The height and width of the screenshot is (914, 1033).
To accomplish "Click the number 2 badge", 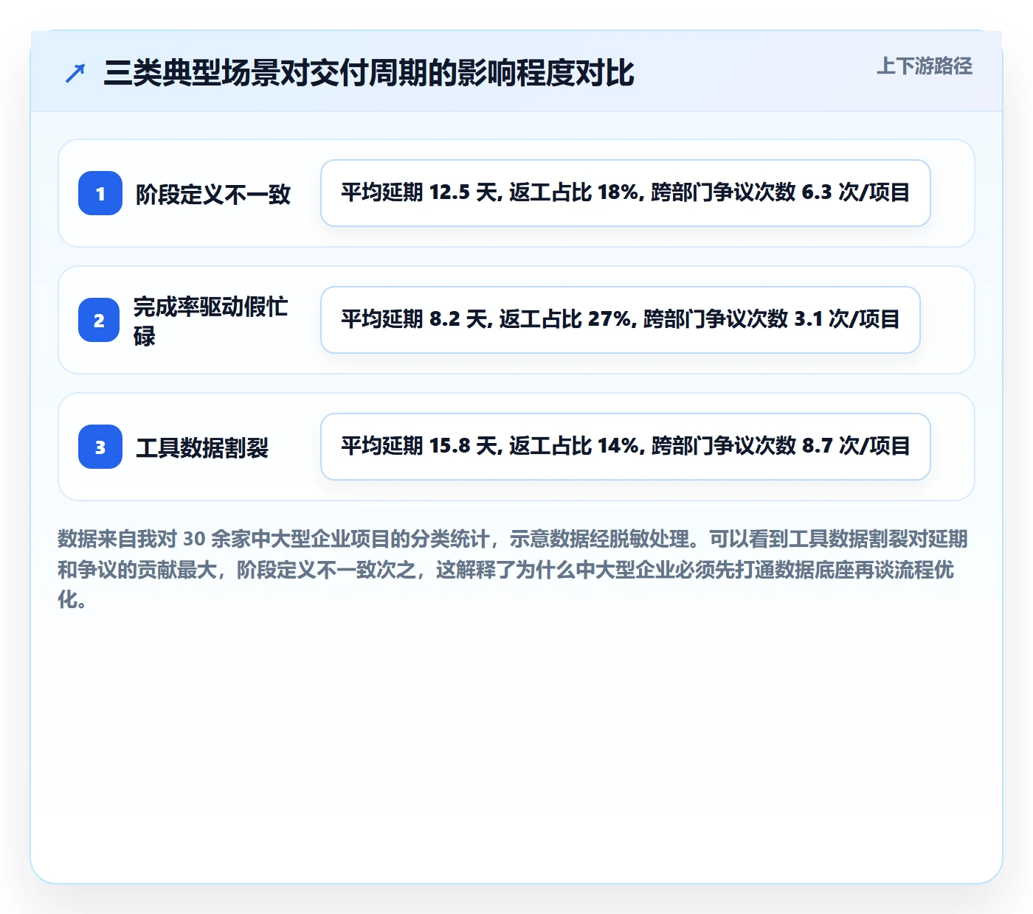I will coord(99,320).
